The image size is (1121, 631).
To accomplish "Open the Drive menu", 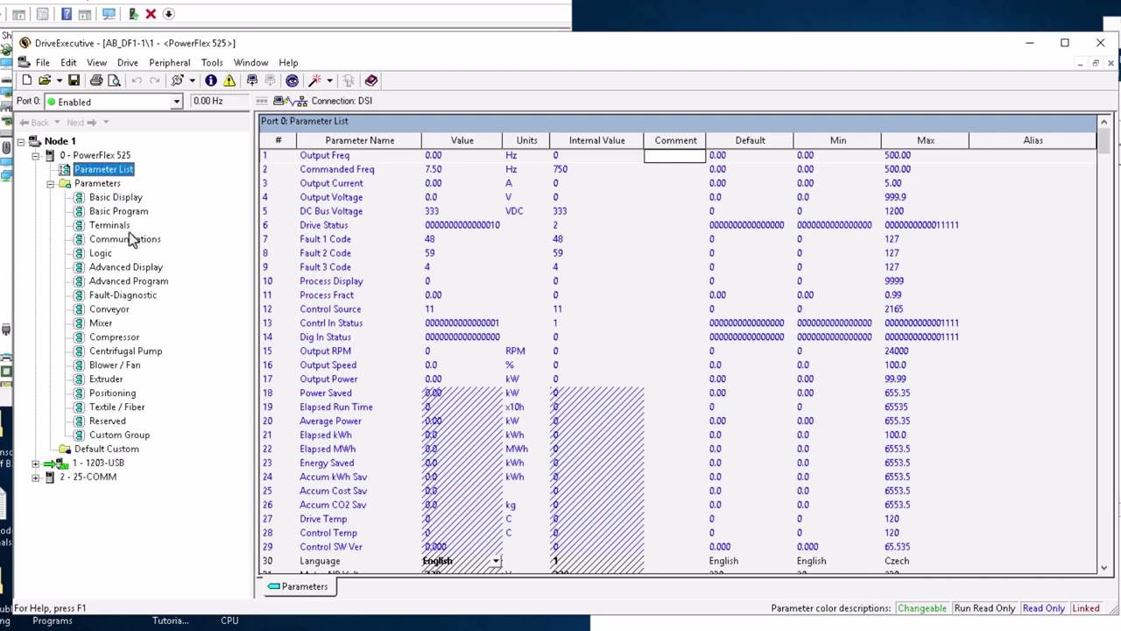I will (128, 62).
